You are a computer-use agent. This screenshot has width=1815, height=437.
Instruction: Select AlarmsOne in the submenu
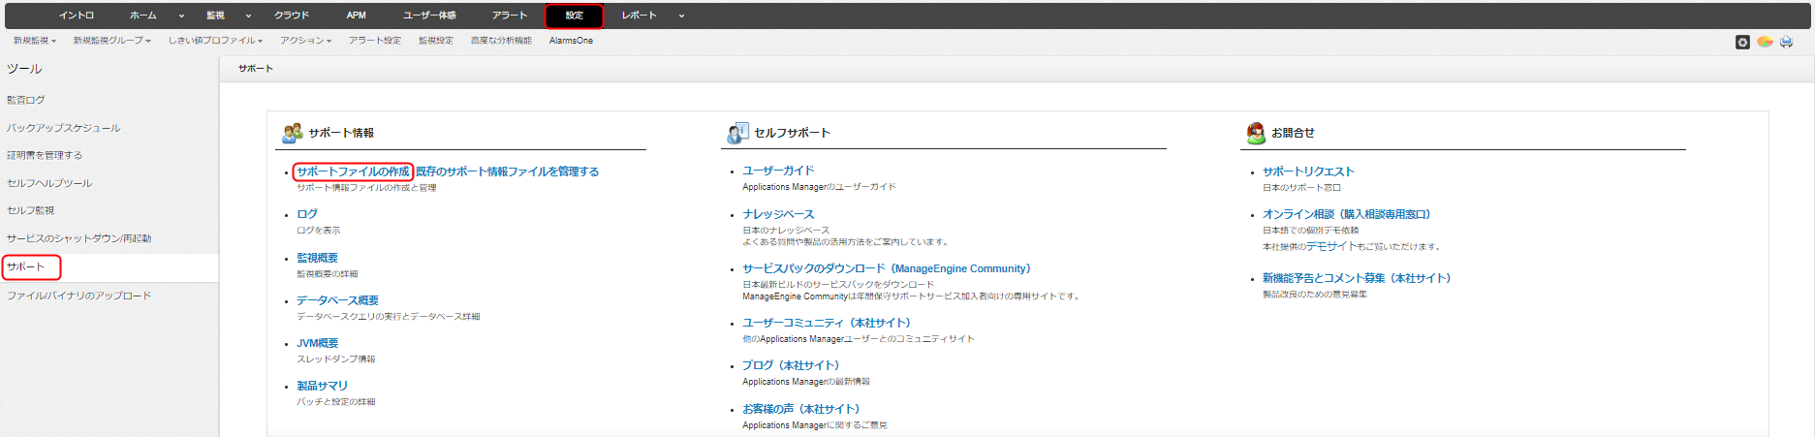(x=571, y=41)
